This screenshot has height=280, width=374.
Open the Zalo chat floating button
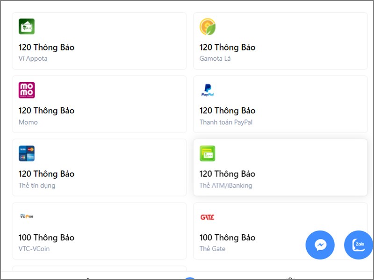point(359,245)
